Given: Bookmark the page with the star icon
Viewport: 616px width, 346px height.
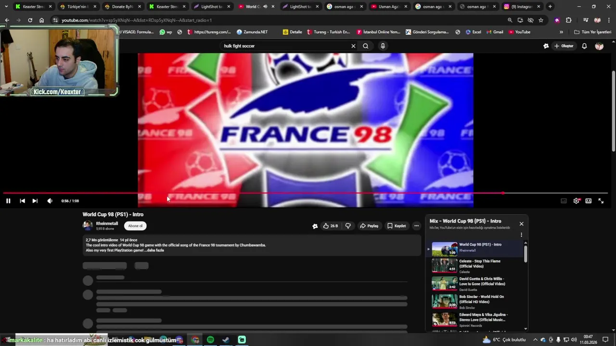Looking at the screenshot, I should [x=541, y=20].
